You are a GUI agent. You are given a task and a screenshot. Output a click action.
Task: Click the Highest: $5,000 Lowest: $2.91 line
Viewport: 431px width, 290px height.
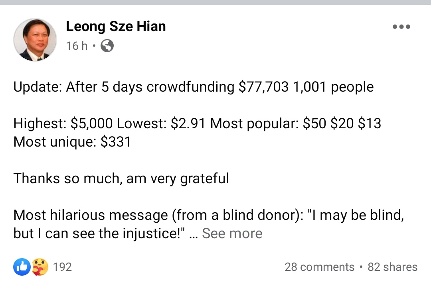coord(109,123)
